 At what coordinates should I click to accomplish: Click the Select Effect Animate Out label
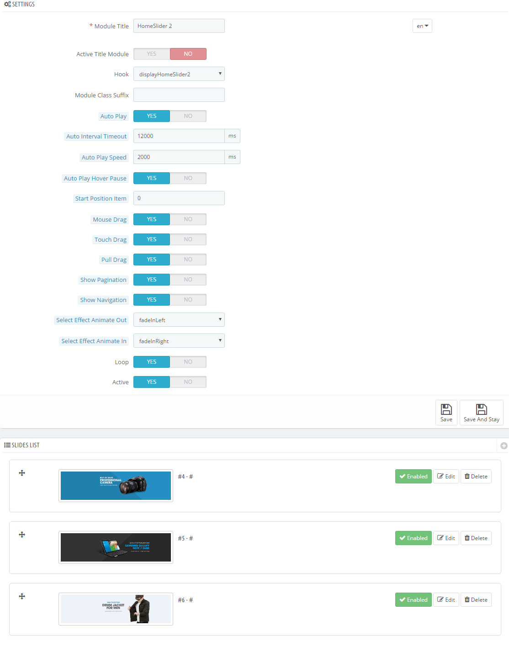(x=91, y=320)
